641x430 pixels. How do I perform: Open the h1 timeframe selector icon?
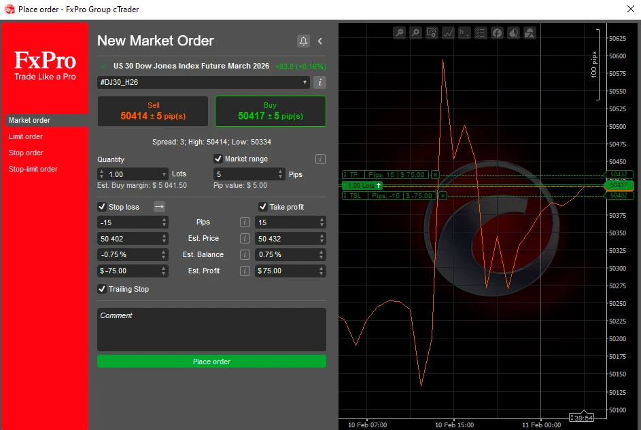(464, 33)
